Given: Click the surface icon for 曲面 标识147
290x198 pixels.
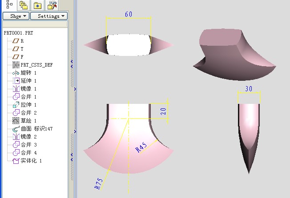Looking at the screenshot, I should (x=16, y=129).
